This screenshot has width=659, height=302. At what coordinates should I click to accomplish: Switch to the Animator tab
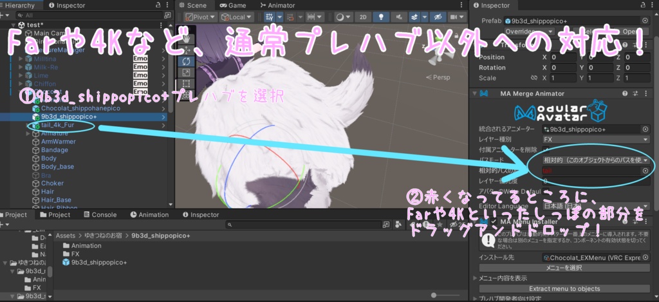(x=277, y=5)
